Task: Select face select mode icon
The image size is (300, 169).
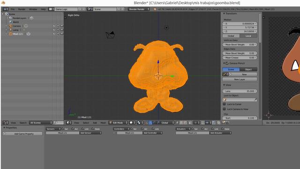Action: click(185, 123)
